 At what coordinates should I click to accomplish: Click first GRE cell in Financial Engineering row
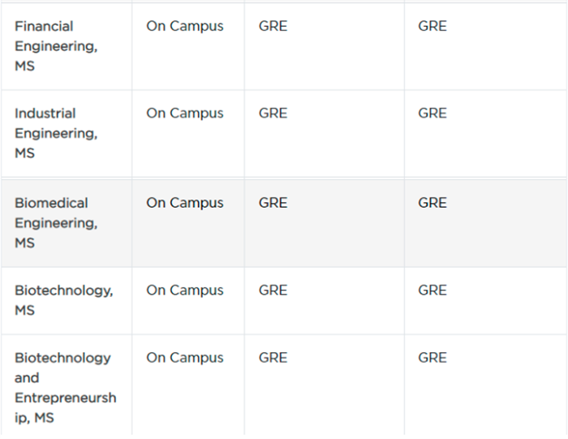pyautogui.click(x=273, y=26)
